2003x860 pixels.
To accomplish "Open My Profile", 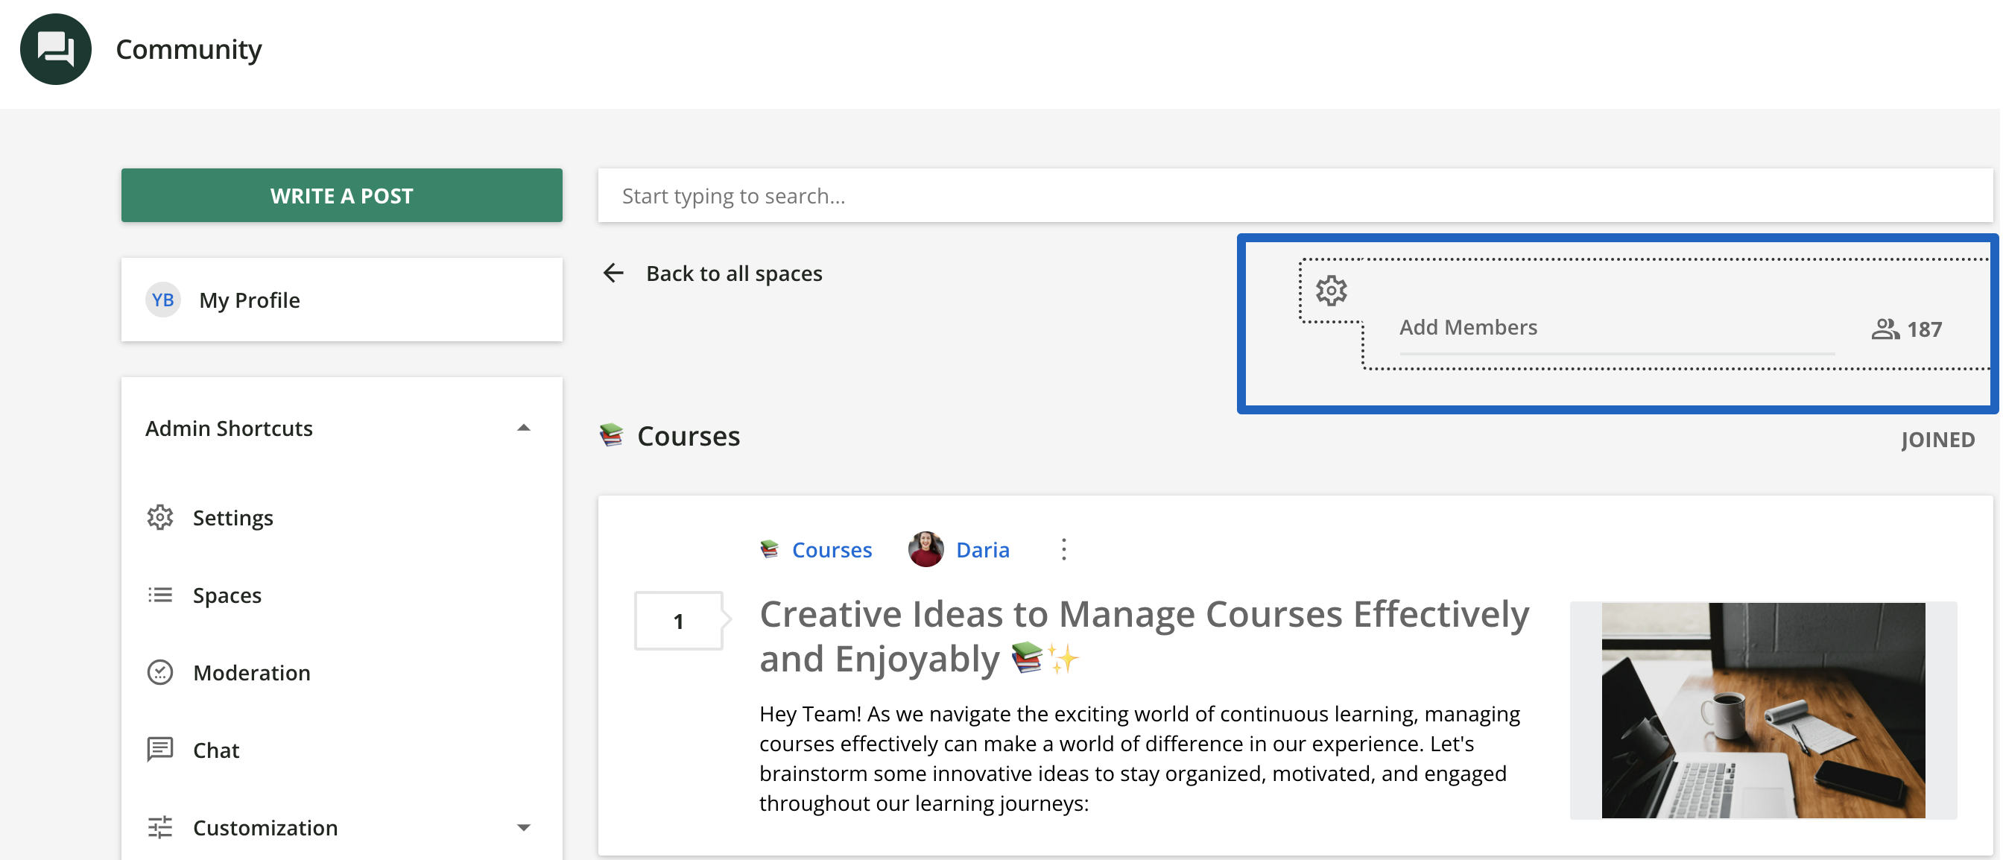I will coord(341,300).
